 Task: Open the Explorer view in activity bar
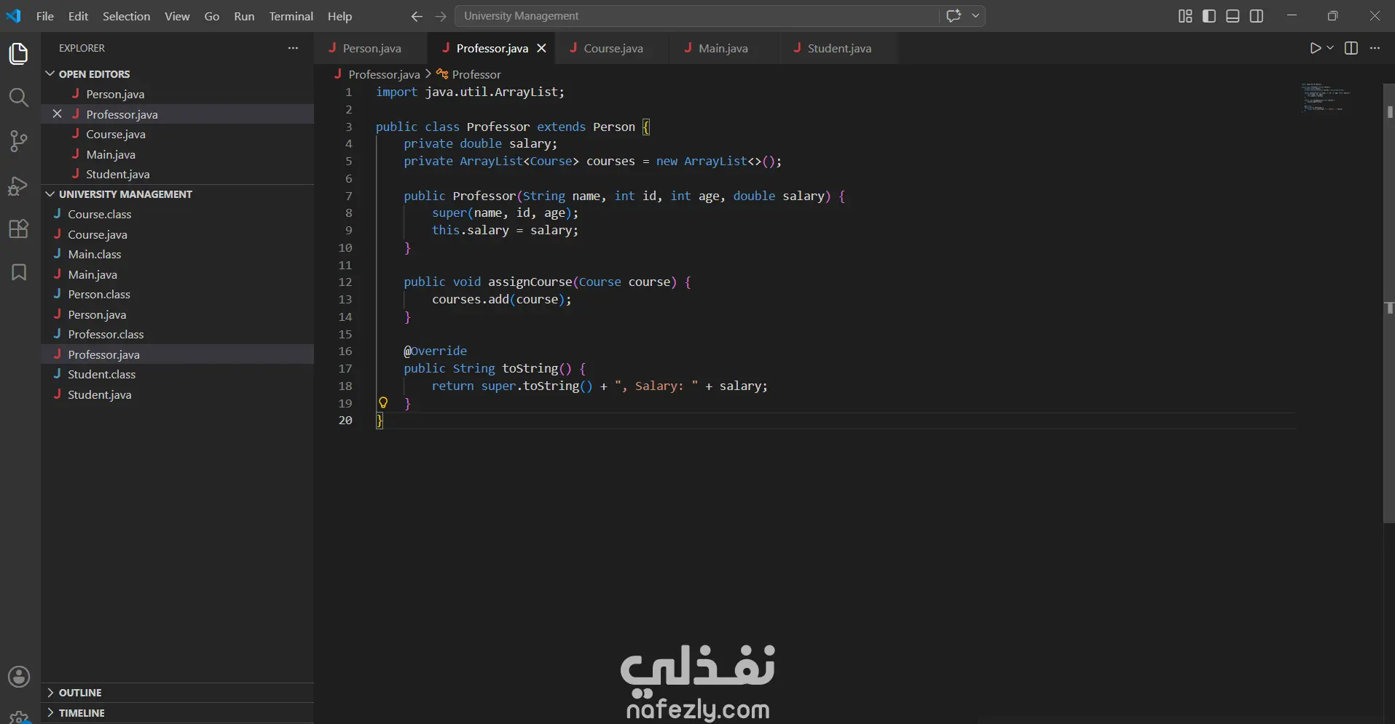click(x=19, y=54)
